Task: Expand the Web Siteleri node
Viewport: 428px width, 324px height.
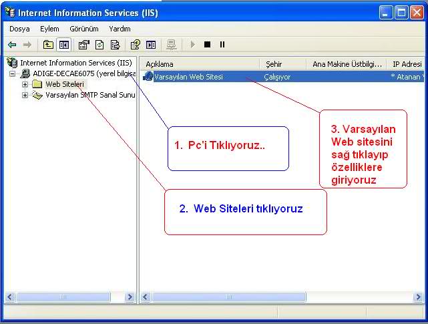Action: pos(25,84)
